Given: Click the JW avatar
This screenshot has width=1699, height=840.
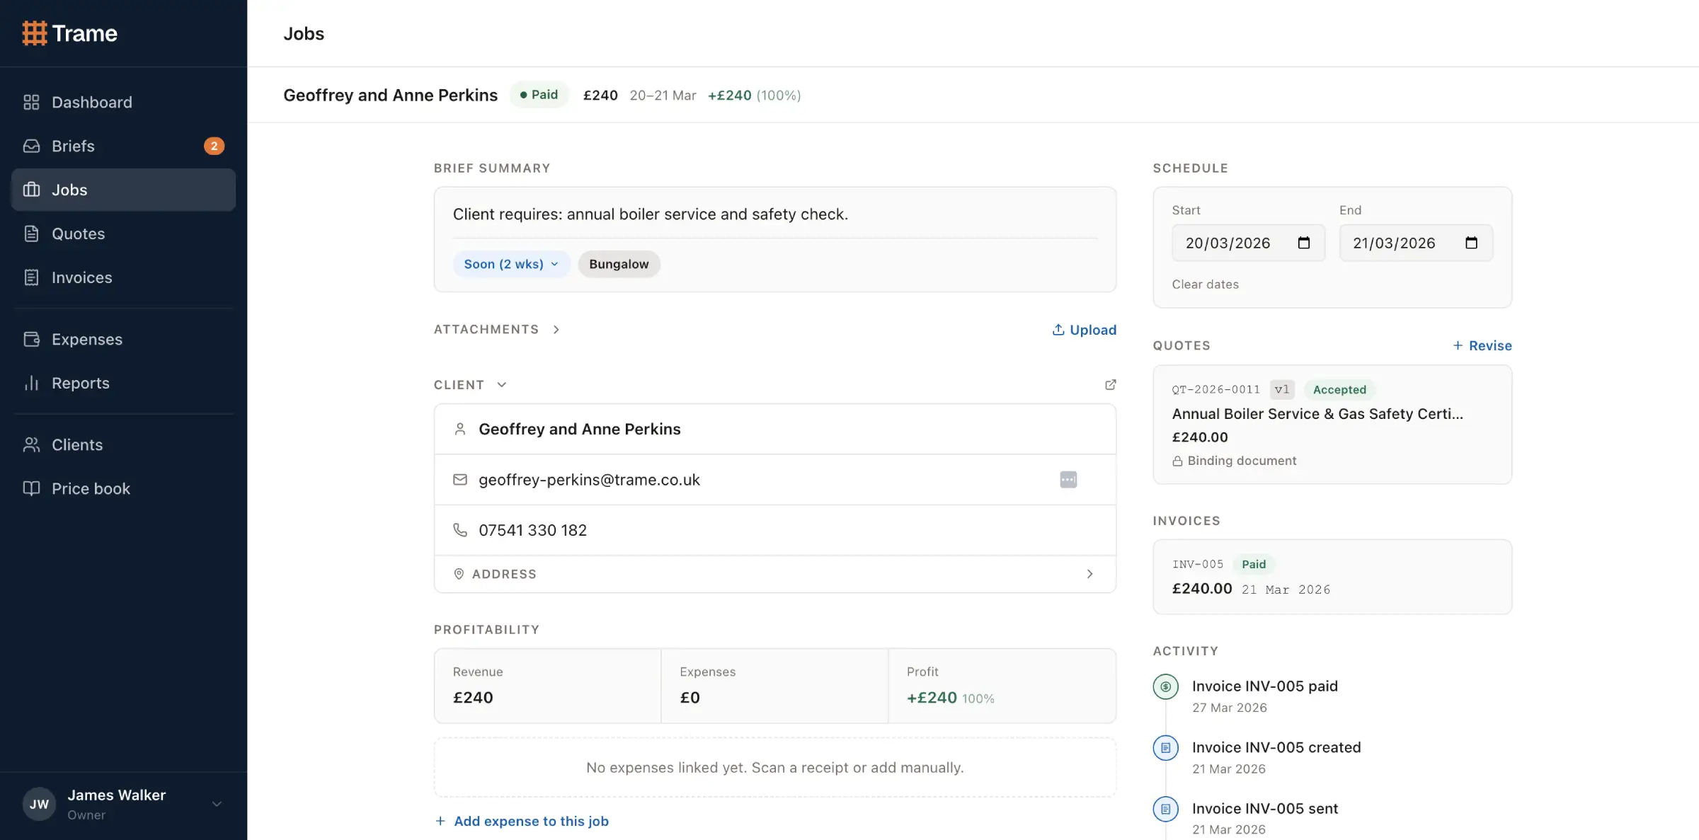Looking at the screenshot, I should tap(39, 804).
